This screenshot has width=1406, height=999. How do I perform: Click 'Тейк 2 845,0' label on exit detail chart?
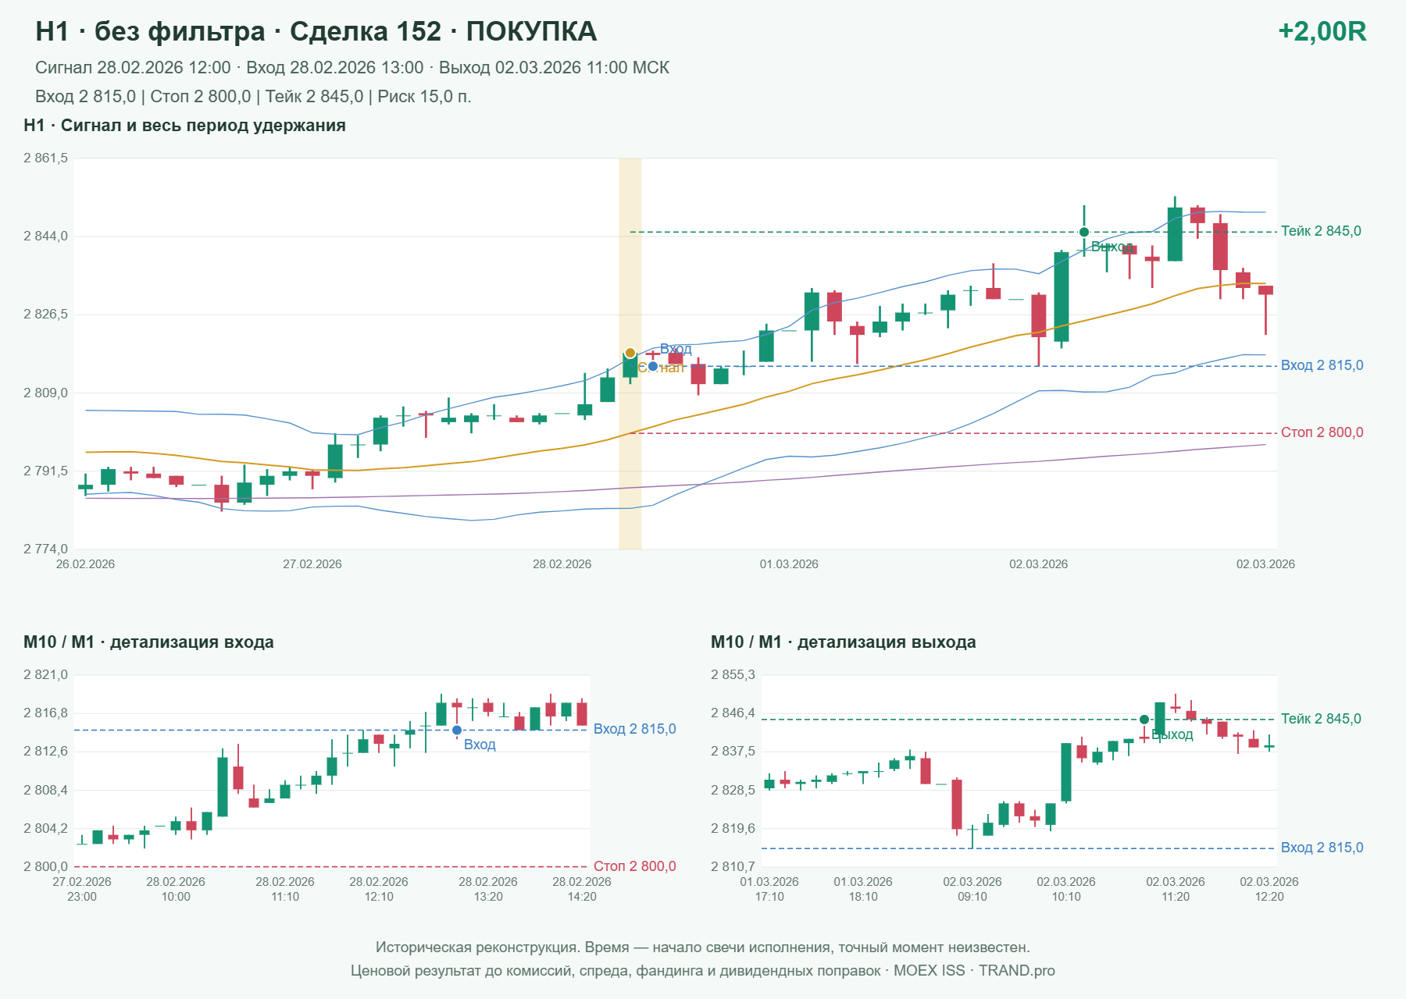point(1321,719)
